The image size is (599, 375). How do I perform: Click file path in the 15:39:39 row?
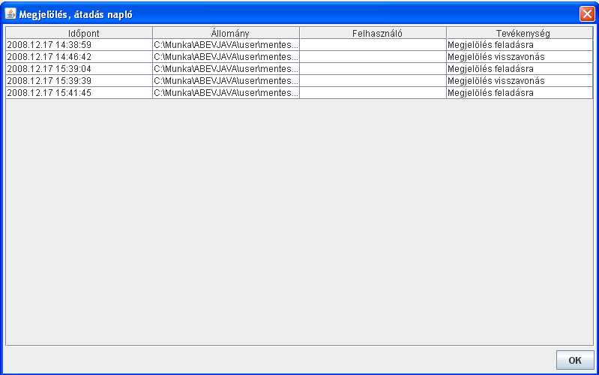pyautogui.click(x=226, y=81)
